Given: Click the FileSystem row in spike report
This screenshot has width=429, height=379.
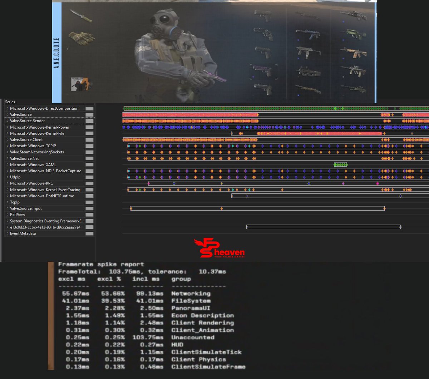Looking at the screenshot, I should pyautogui.click(x=136, y=301).
